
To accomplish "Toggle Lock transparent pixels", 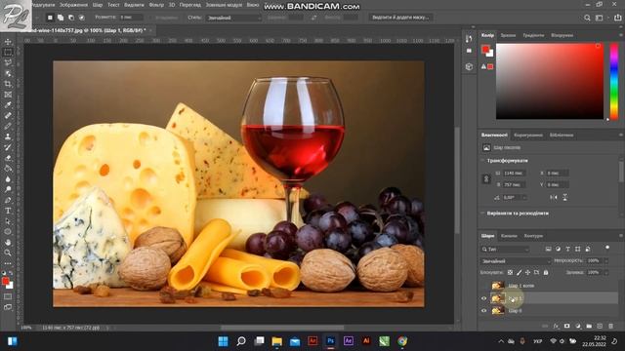I will tap(510, 273).
